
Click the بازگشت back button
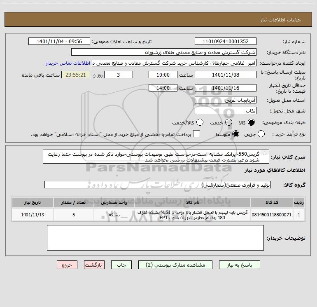(94, 265)
